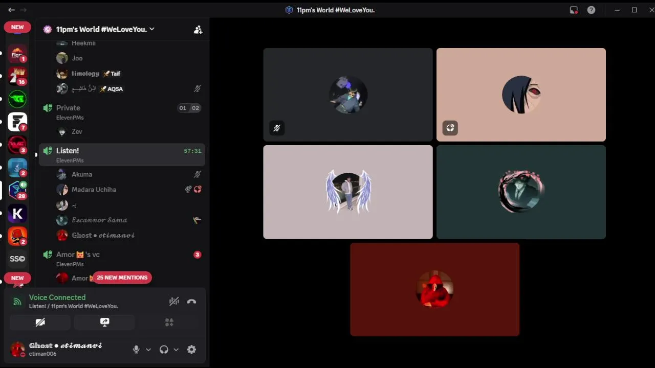Click Voice Connected status text
Image resolution: width=655 pixels, height=368 pixels.
[x=57, y=297]
